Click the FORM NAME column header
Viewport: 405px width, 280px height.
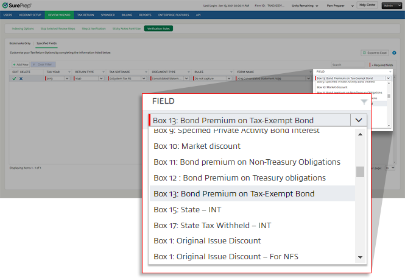click(x=245, y=72)
